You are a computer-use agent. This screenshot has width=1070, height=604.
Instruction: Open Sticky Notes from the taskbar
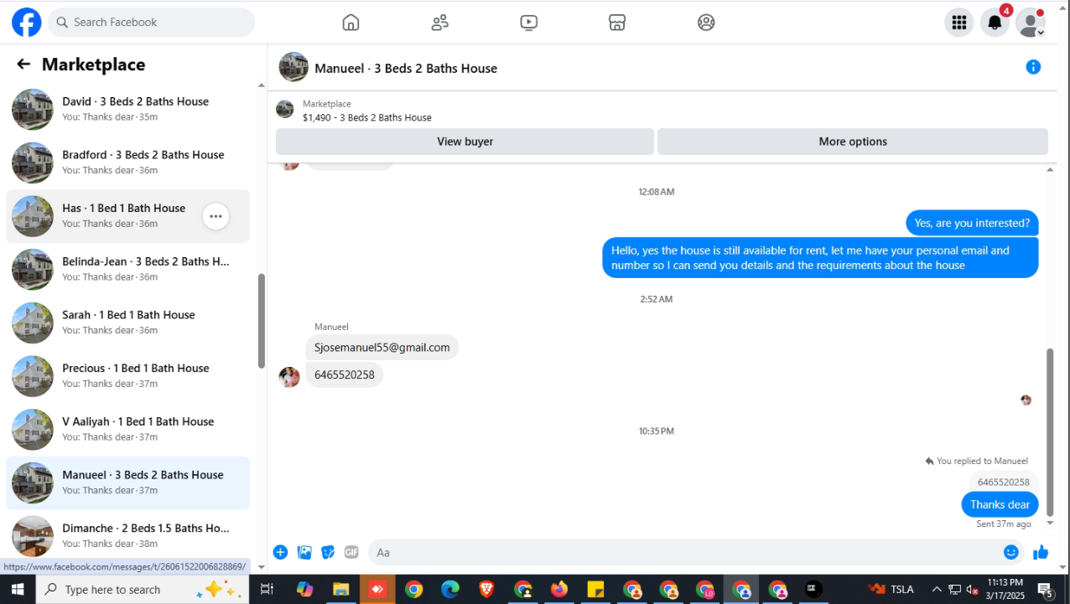[595, 590]
